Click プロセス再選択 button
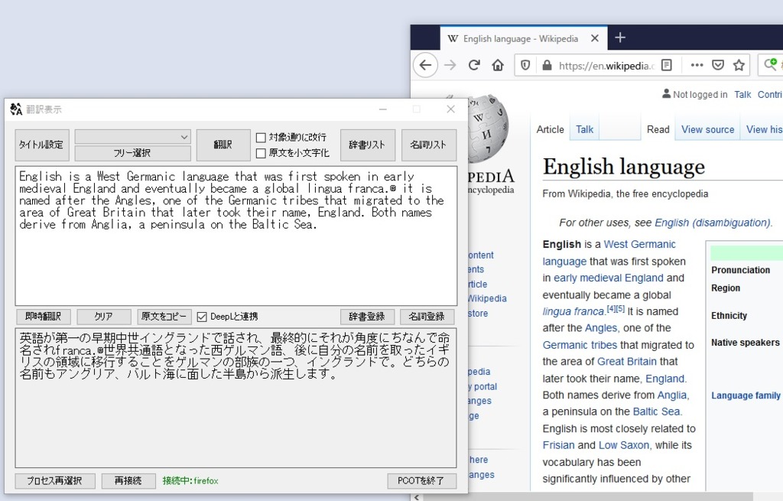This screenshot has height=501, width=783. coord(55,481)
